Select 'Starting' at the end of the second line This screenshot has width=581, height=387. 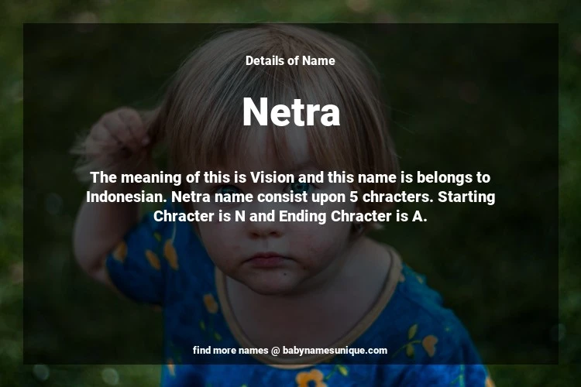tap(466, 197)
